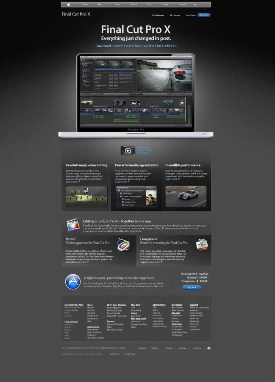Expand the Audi Sportscar Experience event
Screen dimensions: 275x382
(x=117, y=190)
